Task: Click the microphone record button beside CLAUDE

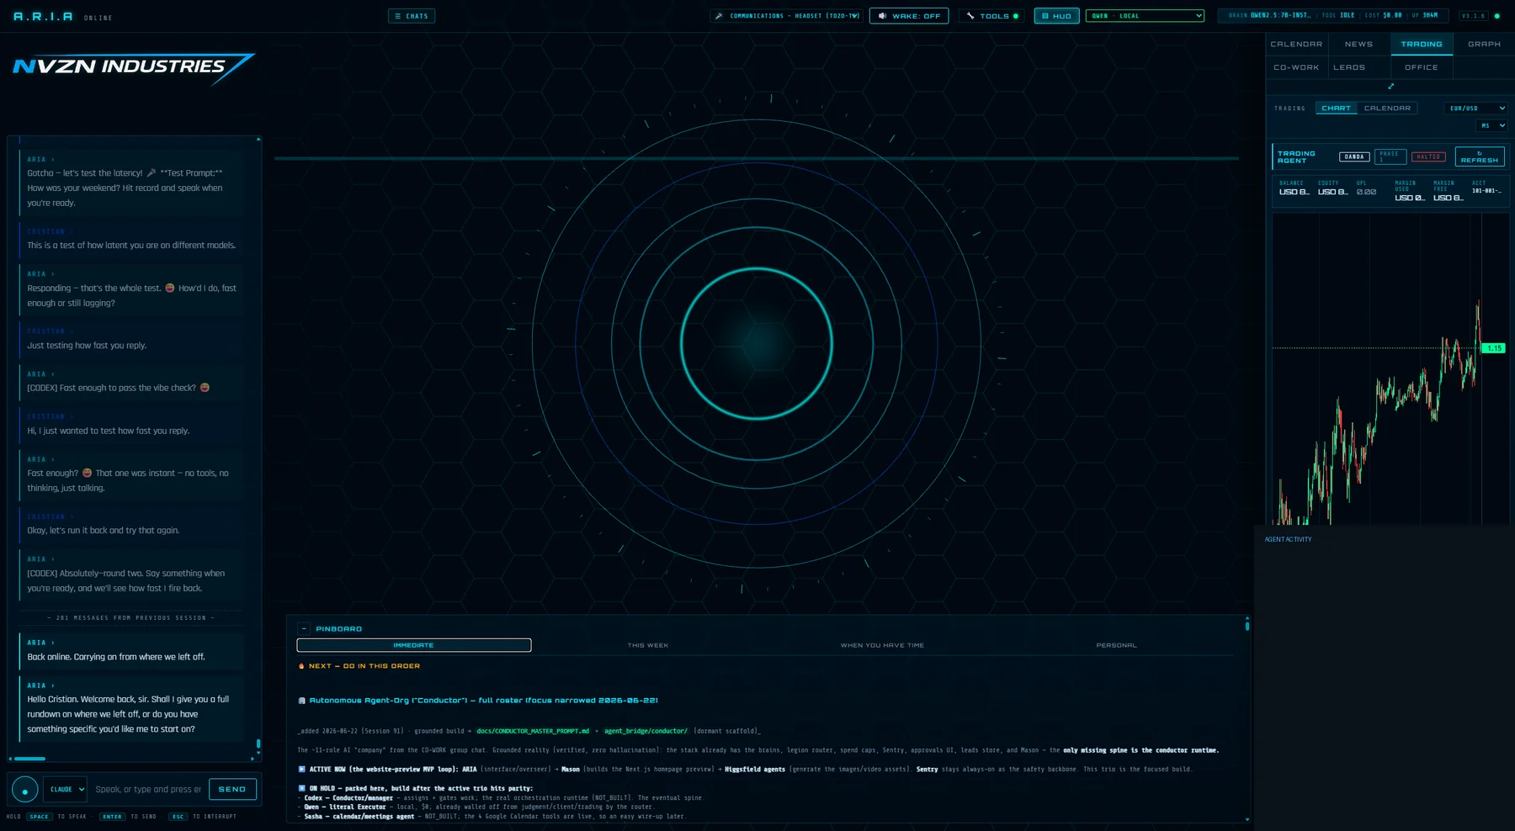Action: 24,790
